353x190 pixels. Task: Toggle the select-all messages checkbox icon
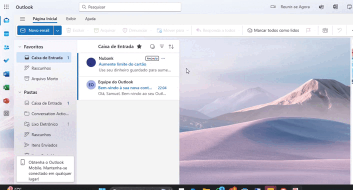(152, 46)
